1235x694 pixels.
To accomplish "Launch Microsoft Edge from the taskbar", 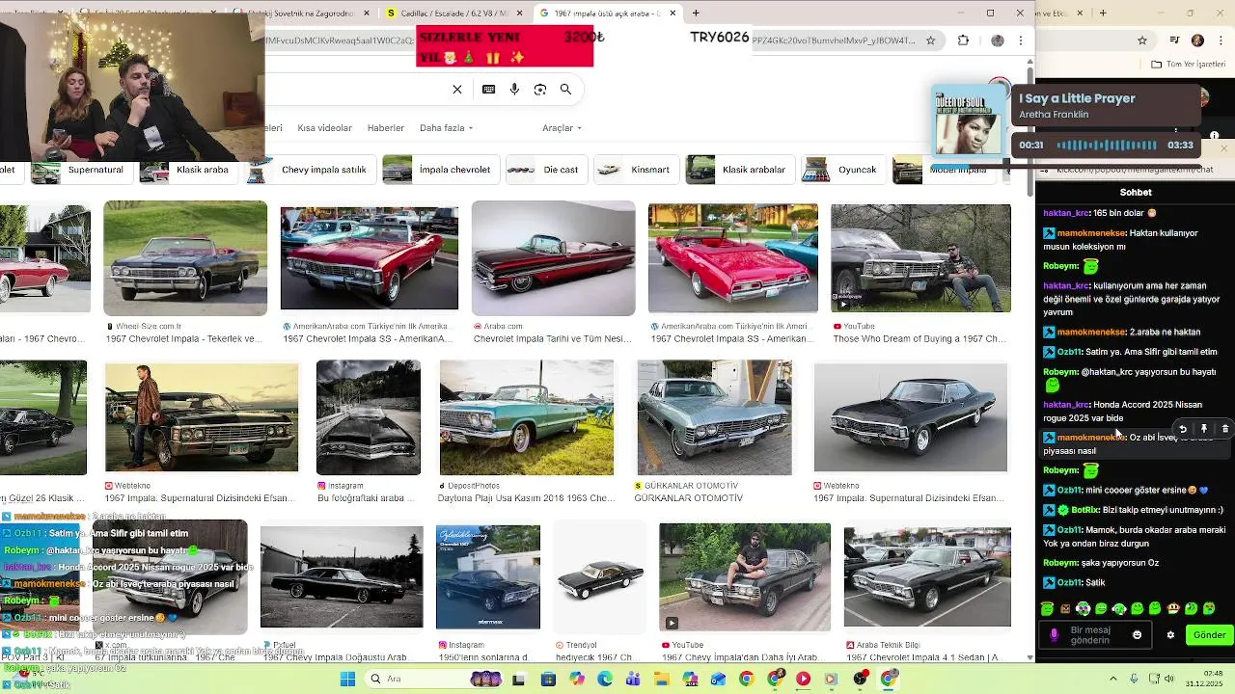I will click(x=604, y=679).
